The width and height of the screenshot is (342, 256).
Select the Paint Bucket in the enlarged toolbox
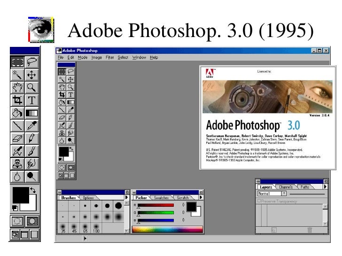coord(18,113)
